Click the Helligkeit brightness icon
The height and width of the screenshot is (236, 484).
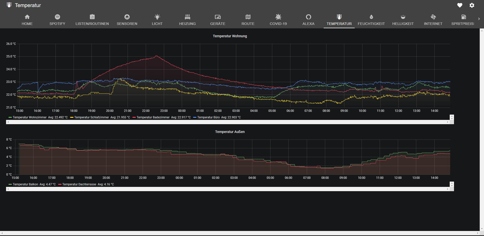[x=403, y=17]
